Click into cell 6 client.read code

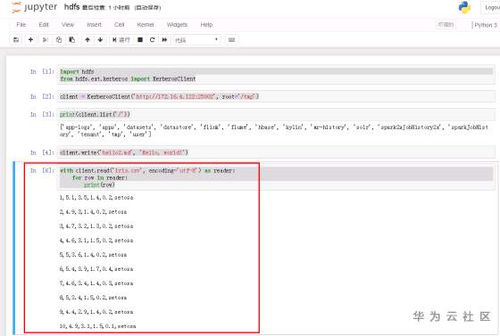point(276,177)
